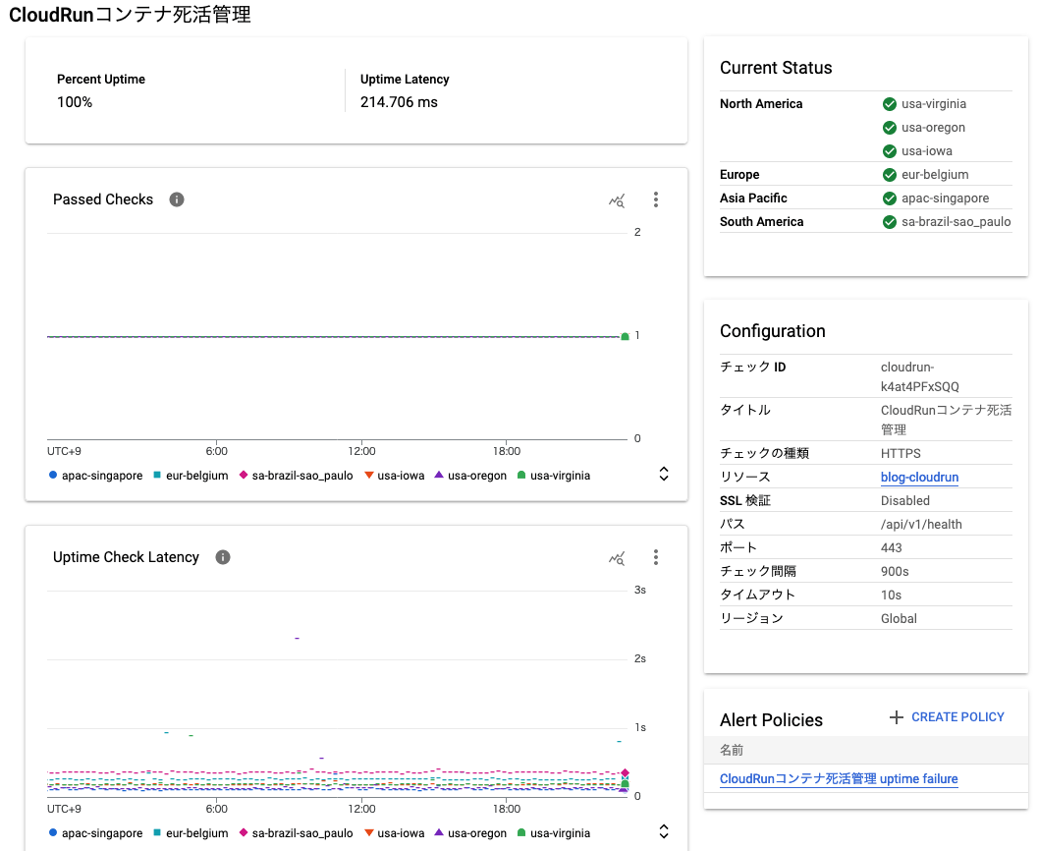Click the green end marker on Passed Checks line
This screenshot has width=1038, height=851.
pyautogui.click(x=625, y=336)
